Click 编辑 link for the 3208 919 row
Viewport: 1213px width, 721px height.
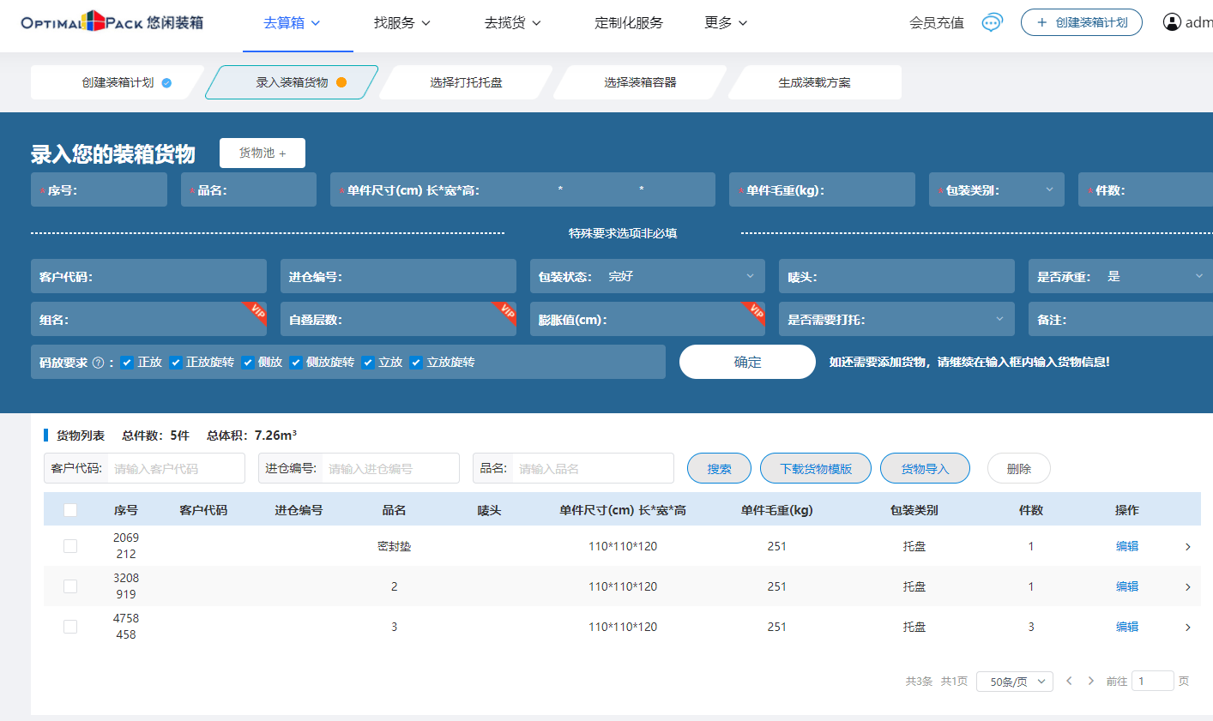[1126, 586]
